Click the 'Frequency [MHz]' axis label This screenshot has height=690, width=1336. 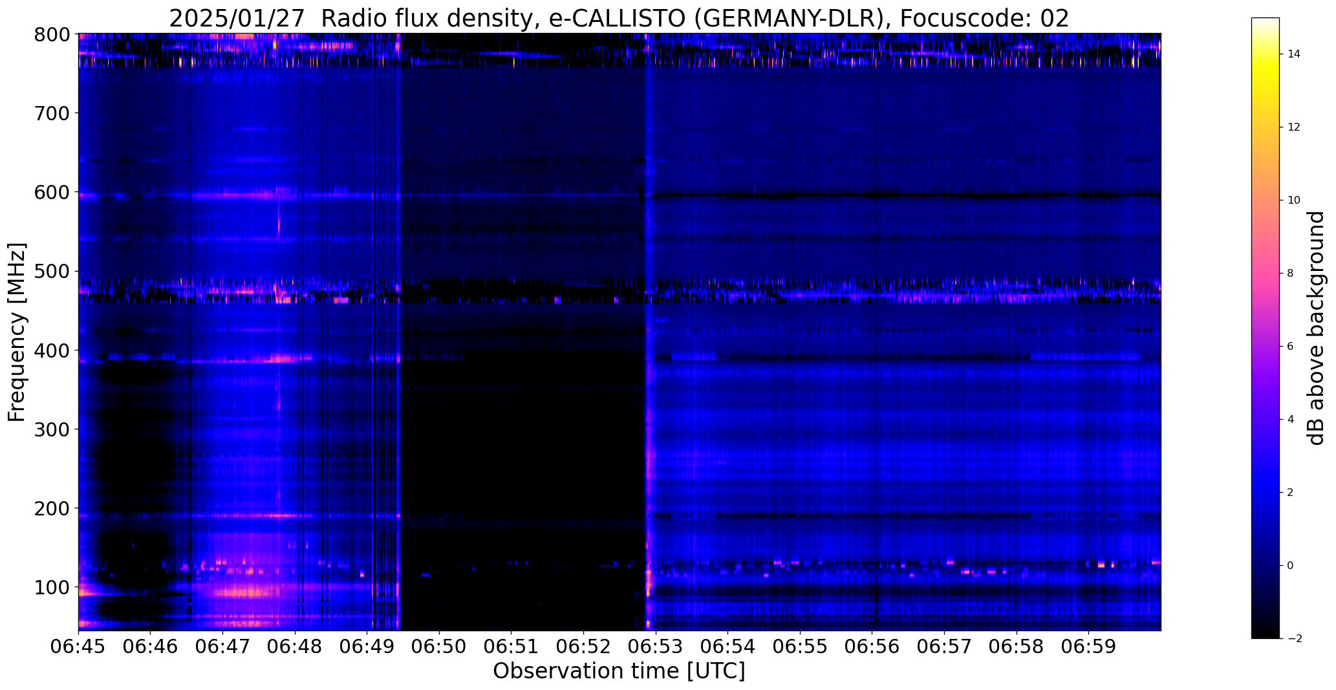pyautogui.click(x=17, y=332)
